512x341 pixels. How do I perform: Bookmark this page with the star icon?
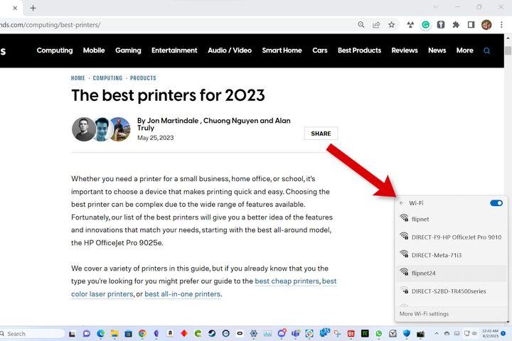click(392, 25)
